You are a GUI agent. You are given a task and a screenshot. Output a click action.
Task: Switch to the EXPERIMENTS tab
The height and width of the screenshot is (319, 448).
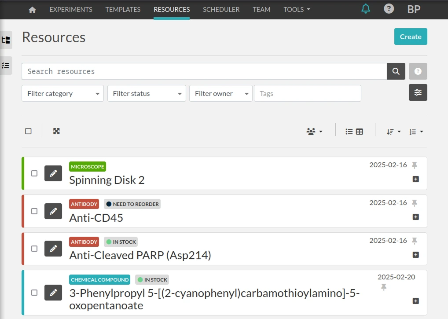click(x=71, y=9)
